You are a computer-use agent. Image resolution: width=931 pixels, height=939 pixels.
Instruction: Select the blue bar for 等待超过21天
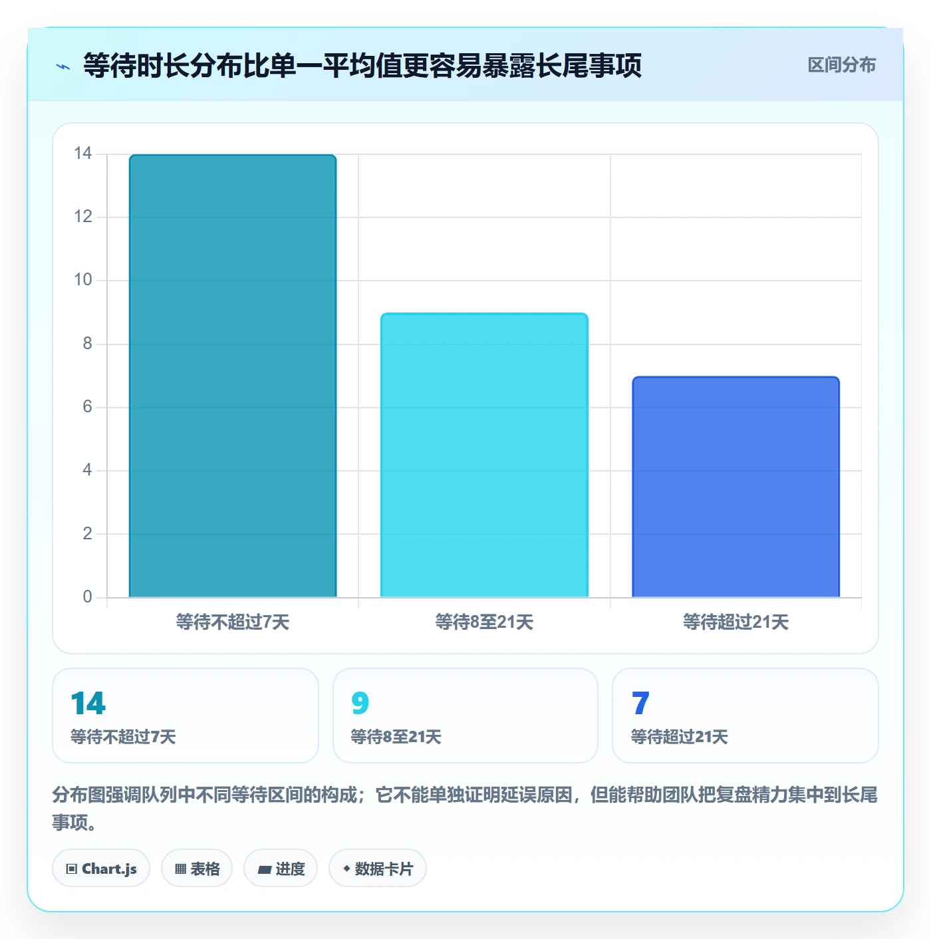tap(735, 487)
